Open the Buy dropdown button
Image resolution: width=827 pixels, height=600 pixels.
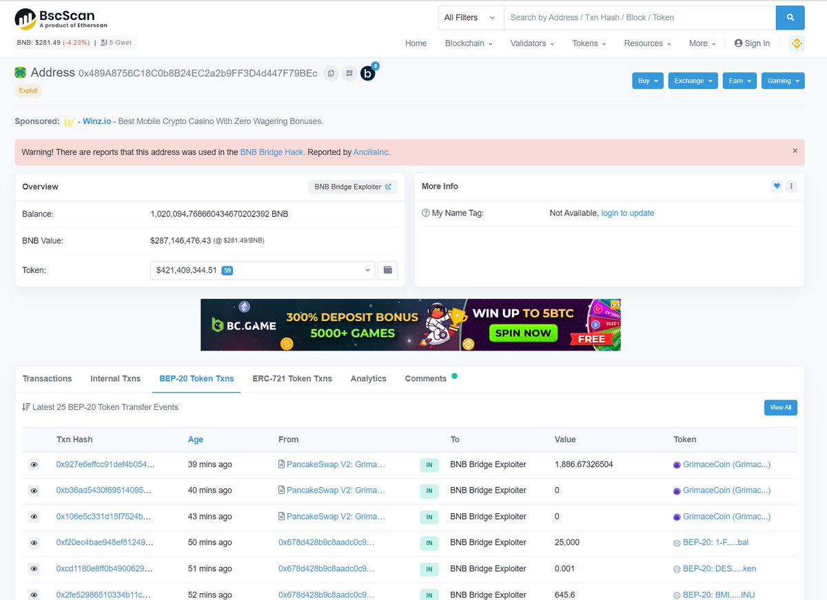(x=648, y=81)
